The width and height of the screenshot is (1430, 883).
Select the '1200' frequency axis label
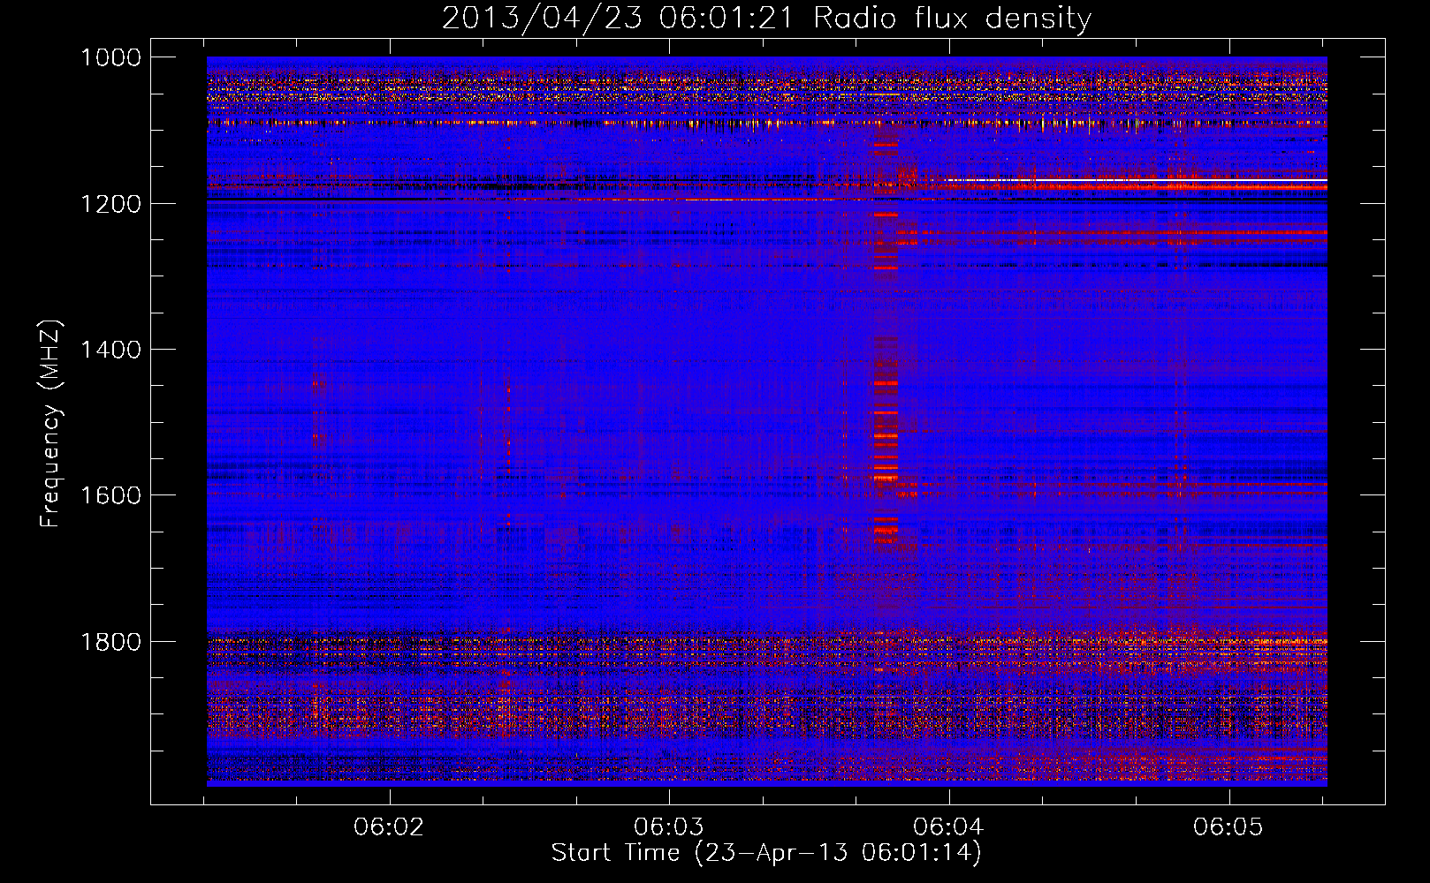click(110, 204)
